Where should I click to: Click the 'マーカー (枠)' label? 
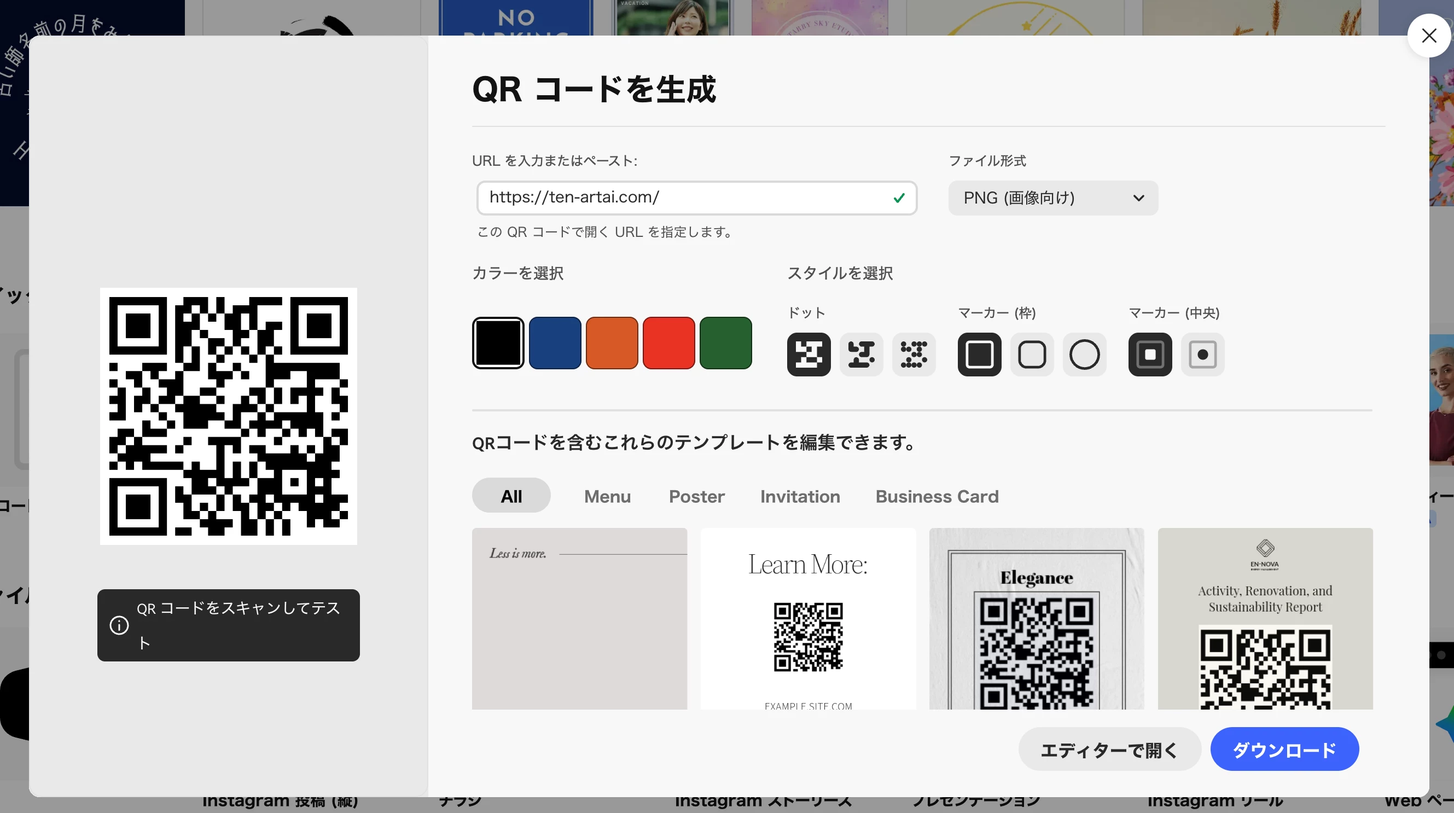(997, 313)
